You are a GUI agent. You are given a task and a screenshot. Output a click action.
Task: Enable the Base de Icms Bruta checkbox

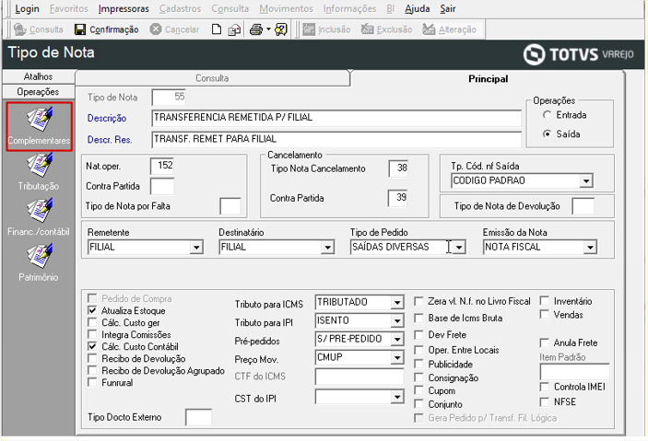click(419, 318)
